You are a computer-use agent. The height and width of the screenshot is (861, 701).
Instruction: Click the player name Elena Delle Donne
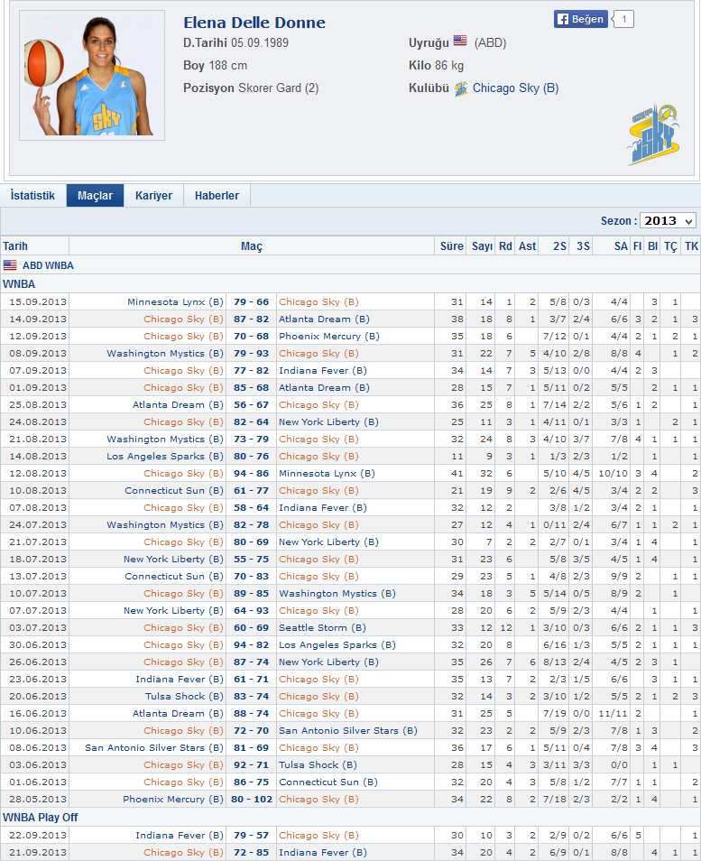[x=254, y=23]
